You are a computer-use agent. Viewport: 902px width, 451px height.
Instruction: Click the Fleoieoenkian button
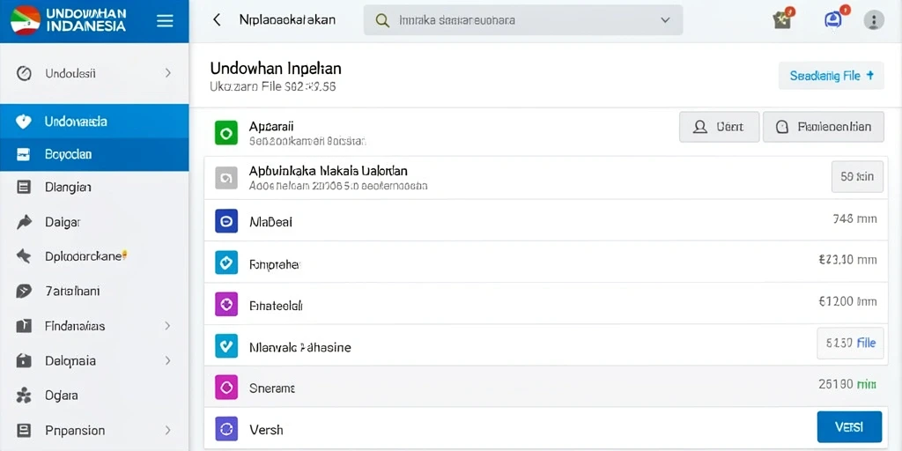(824, 127)
